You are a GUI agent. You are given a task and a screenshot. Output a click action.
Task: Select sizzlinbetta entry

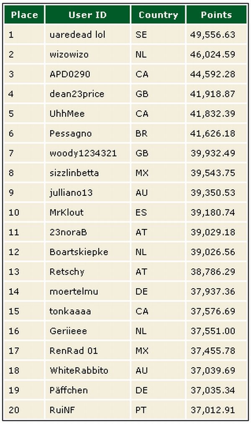pyautogui.click(x=74, y=173)
